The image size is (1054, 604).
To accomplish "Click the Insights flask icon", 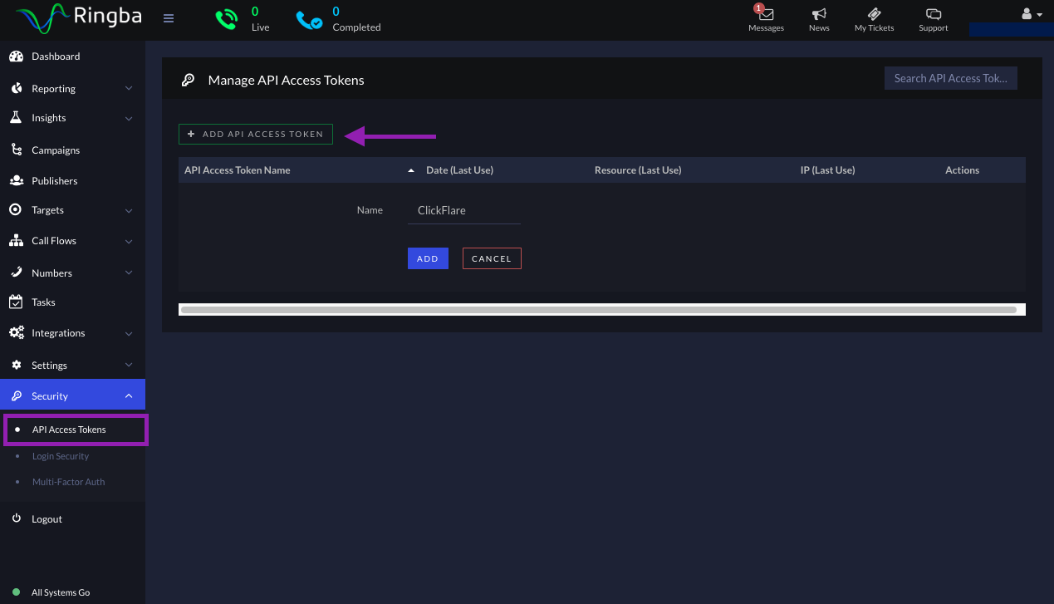I will 16,118.
